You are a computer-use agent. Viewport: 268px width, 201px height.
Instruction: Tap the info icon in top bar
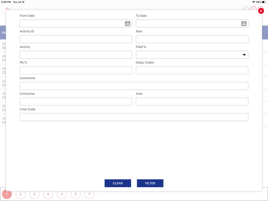(x=253, y=8)
